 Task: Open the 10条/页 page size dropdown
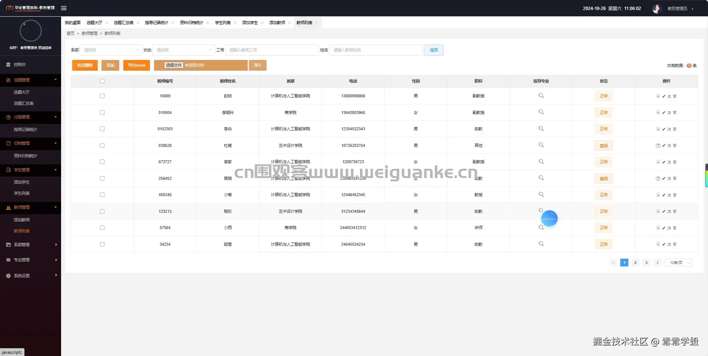[678, 263]
